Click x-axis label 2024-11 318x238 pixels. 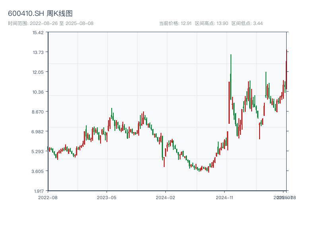224,198
